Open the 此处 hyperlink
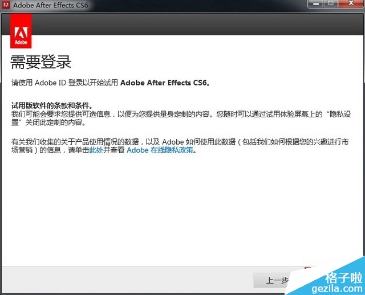 [x=96, y=150]
